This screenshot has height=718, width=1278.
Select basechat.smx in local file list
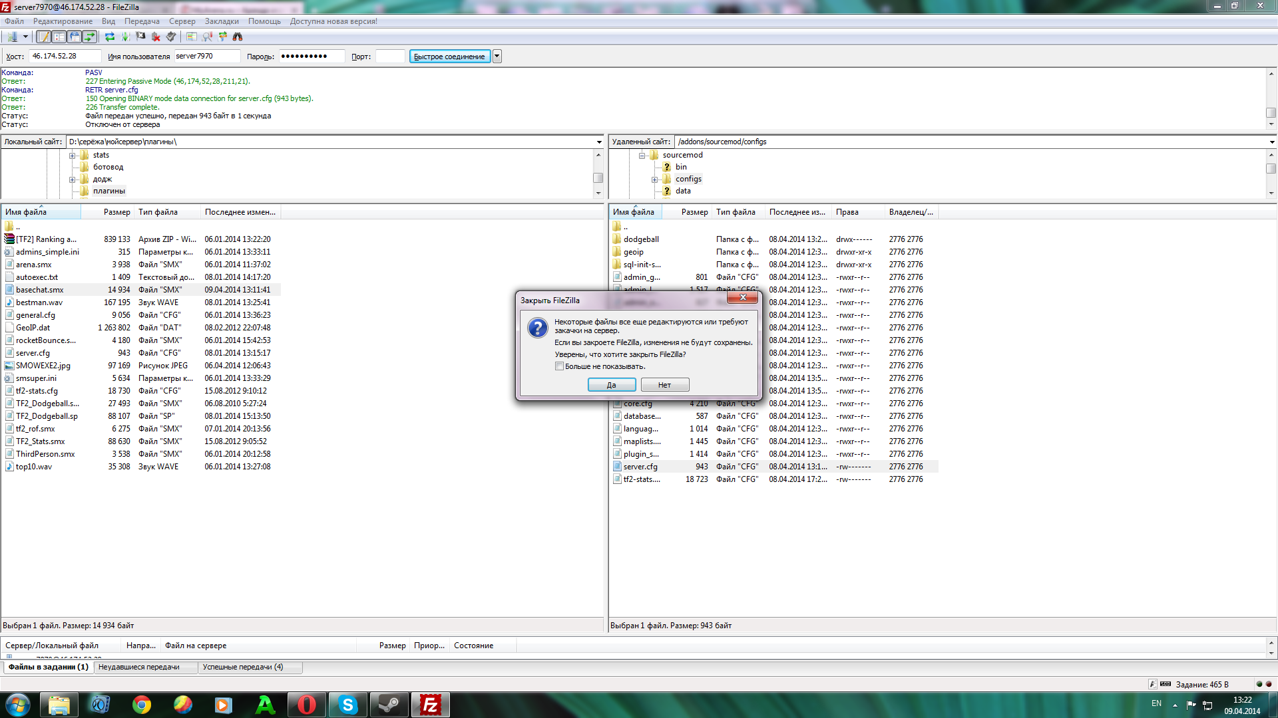click(141, 290)
